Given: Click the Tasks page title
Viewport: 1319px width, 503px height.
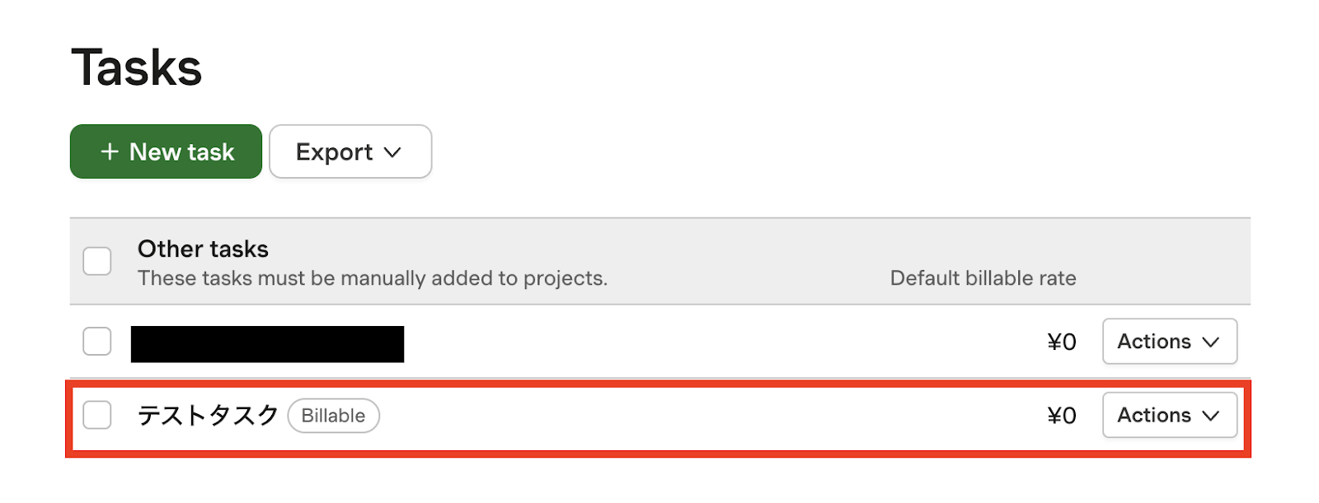Looking at the screenshot, I should tap(137, 68).
